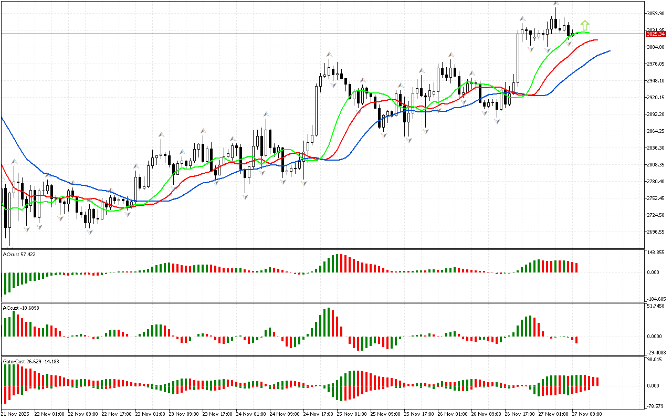
Task: Select the 21 Nov 2025 date label
Action: [x=17, y=414]
